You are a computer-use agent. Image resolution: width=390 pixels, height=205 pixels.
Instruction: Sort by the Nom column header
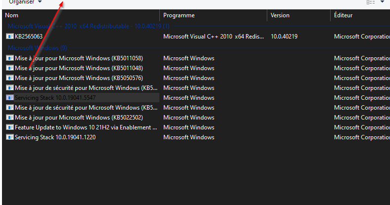[x=81, y=15]
